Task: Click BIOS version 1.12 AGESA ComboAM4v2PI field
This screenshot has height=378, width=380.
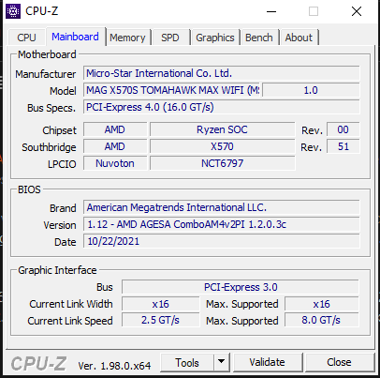Action: (x=222, y=224)
